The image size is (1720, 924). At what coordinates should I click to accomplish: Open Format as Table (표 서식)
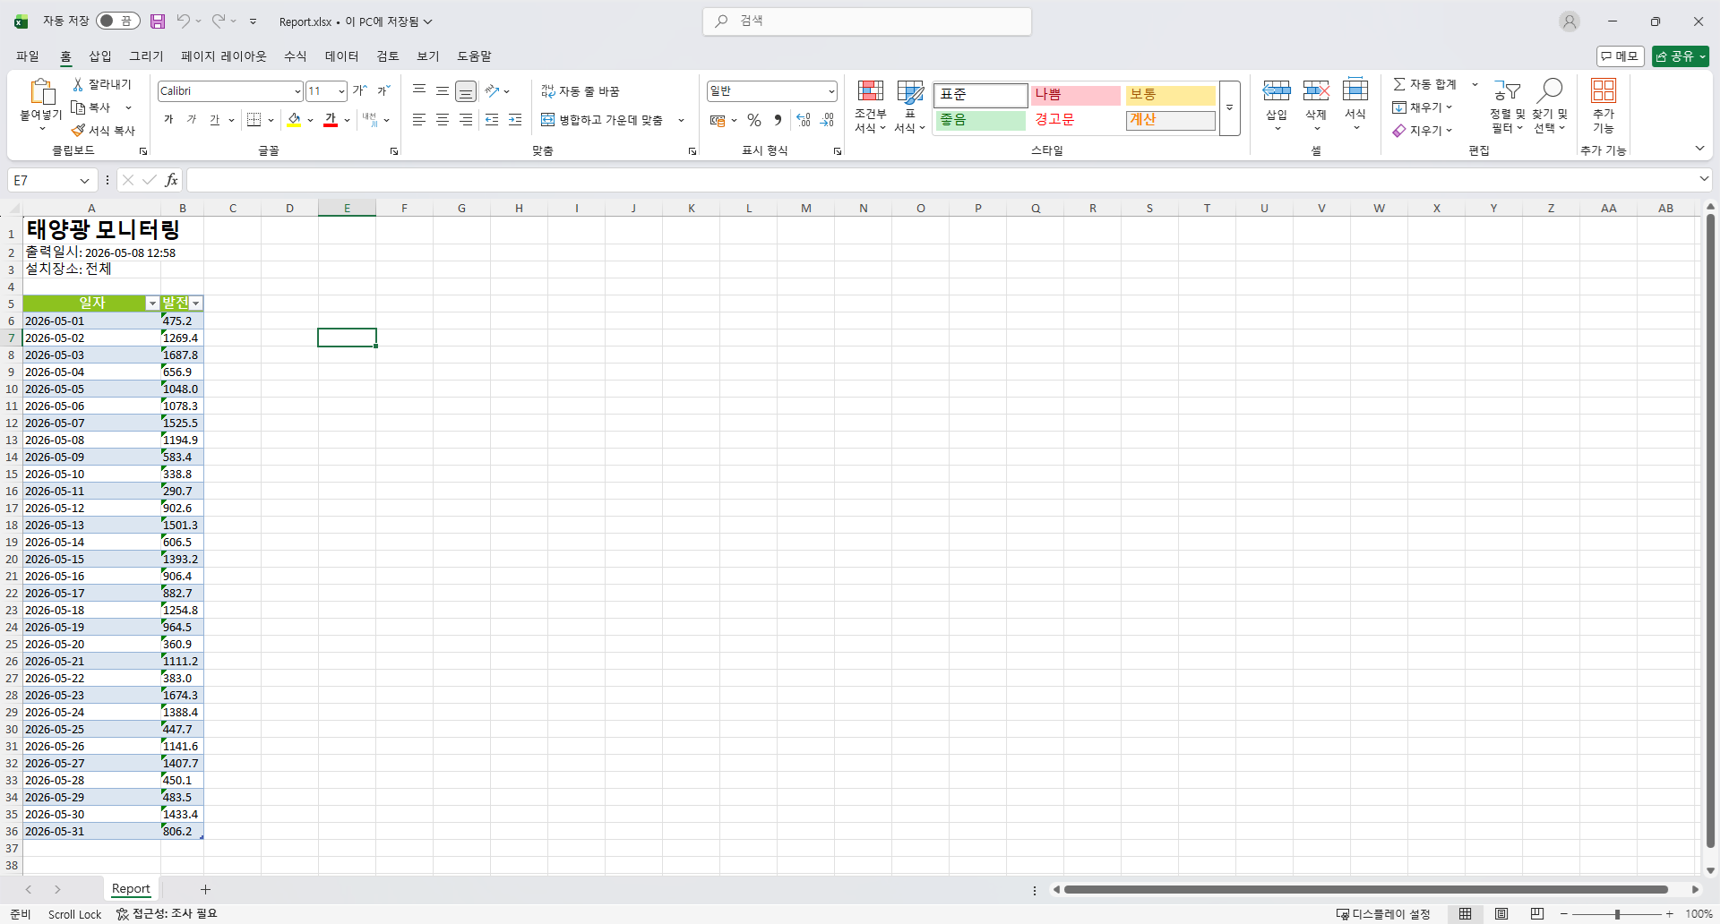tap(910, 107)
